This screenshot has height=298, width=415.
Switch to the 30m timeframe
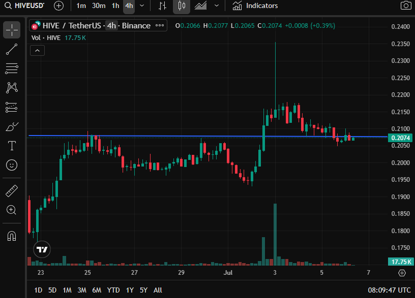[98, 5]
